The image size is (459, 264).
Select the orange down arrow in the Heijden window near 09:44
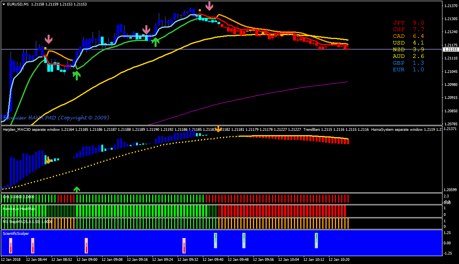218,129
